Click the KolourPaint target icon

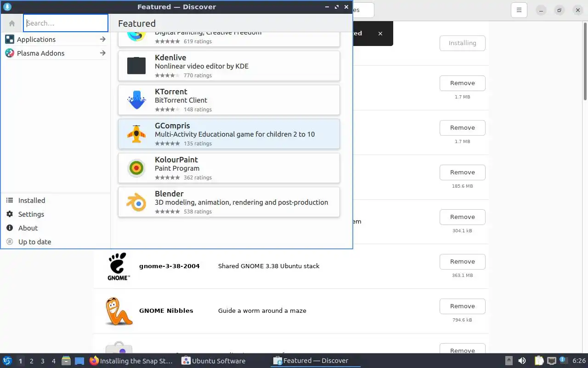(x=136, y=168)
